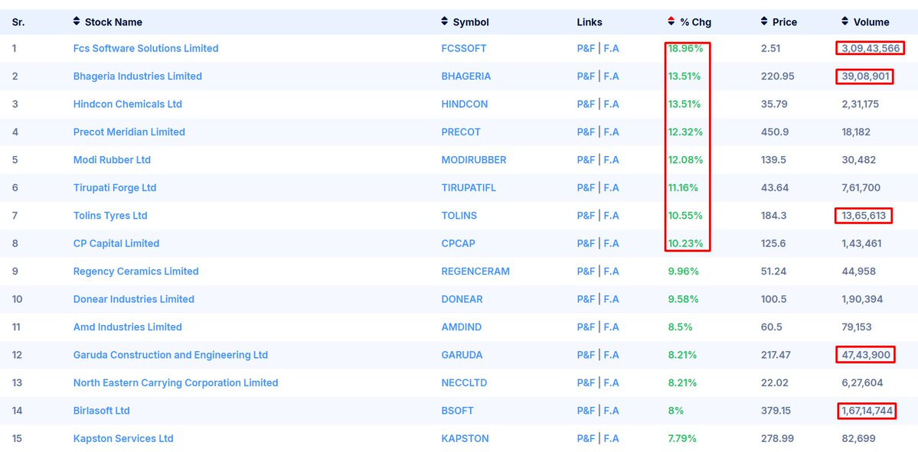
Task: Select the 18.96% change value
Action: [685, 48]
